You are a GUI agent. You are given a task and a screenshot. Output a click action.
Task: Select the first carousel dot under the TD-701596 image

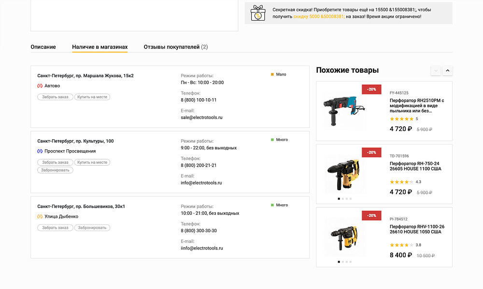pos(339,198)
